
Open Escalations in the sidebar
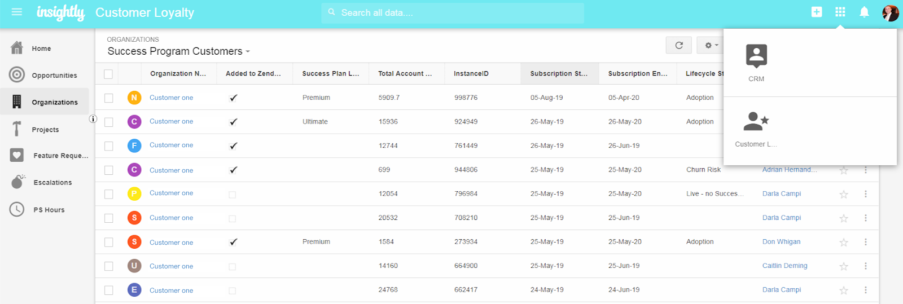52,182
